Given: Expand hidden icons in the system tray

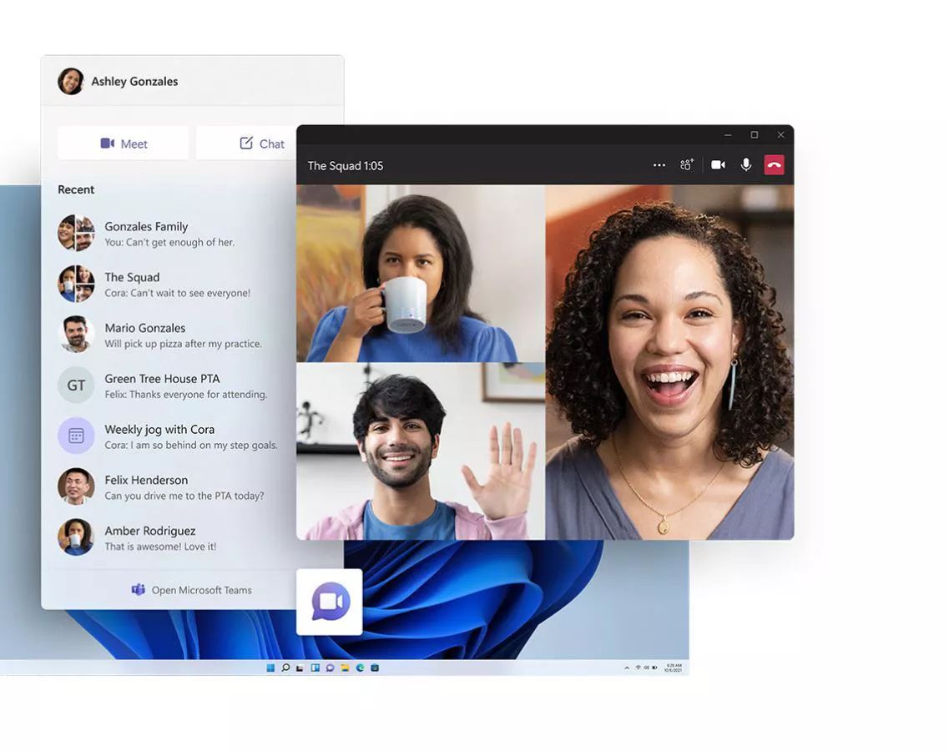Looking at the screenshot, I should (627, 667).
